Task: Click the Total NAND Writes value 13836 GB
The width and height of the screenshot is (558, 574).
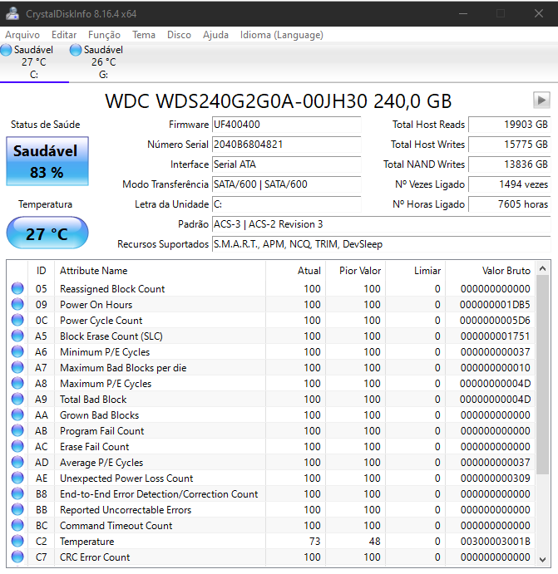Action: point(509,164)
